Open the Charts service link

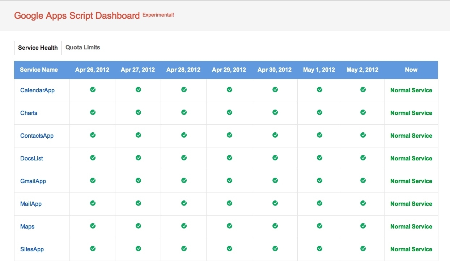coord(29,113)
